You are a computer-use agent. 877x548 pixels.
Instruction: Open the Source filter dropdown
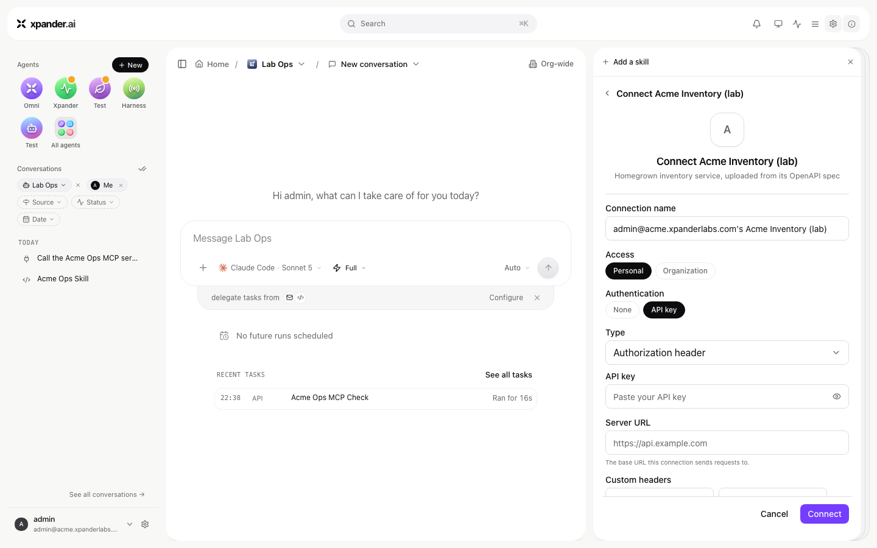coord(42,202)
